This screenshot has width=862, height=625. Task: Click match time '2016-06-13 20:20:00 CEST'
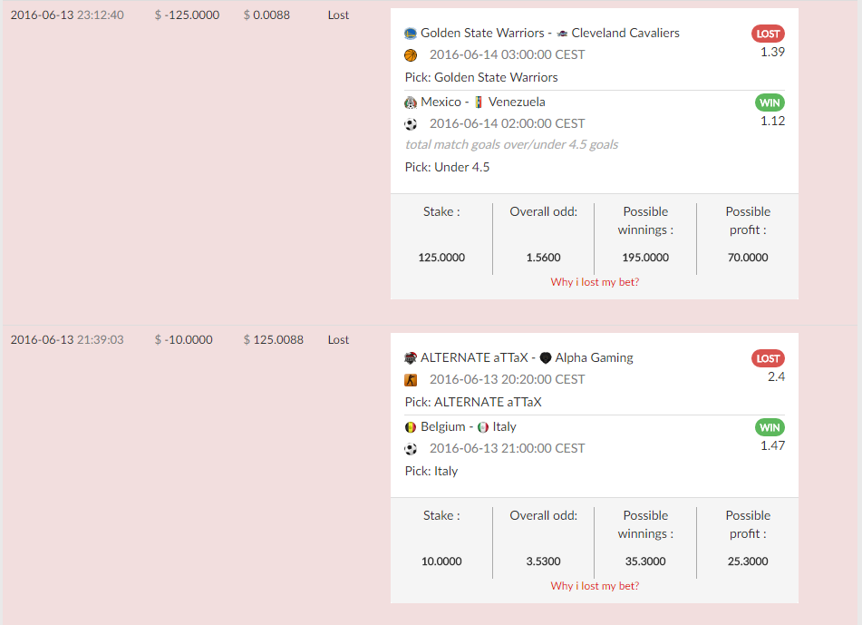tap(507, 379)
